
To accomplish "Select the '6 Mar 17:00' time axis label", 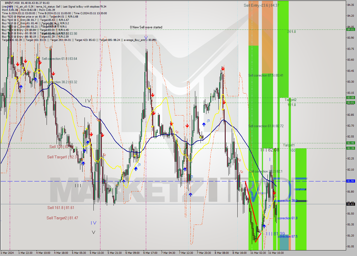I will coord(150,253).
